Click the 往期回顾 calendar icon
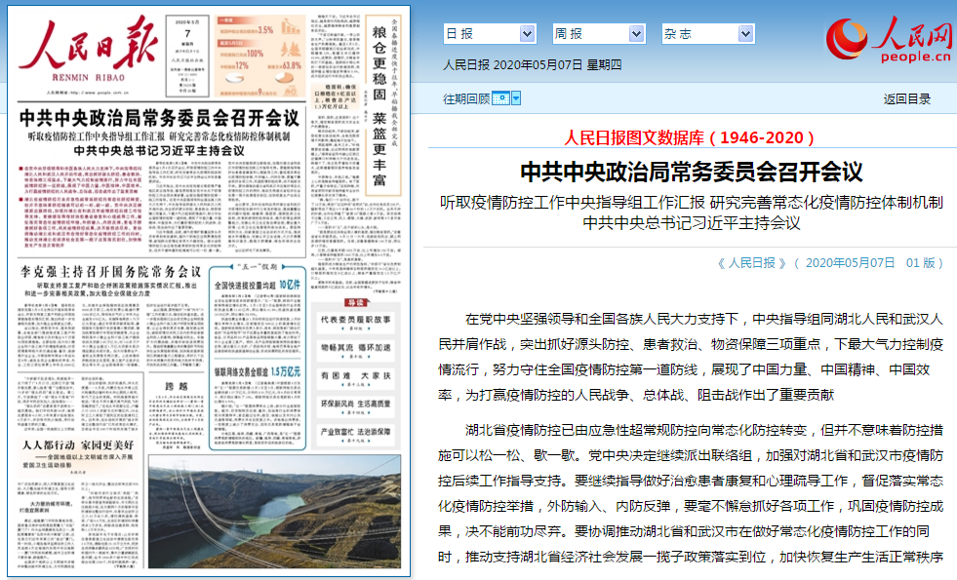This screenshot has width=957, height=580. [500, 98]
